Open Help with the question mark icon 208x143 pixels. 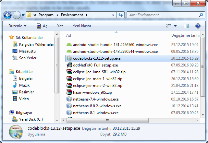pyautogui.click(x=198, y=26)
